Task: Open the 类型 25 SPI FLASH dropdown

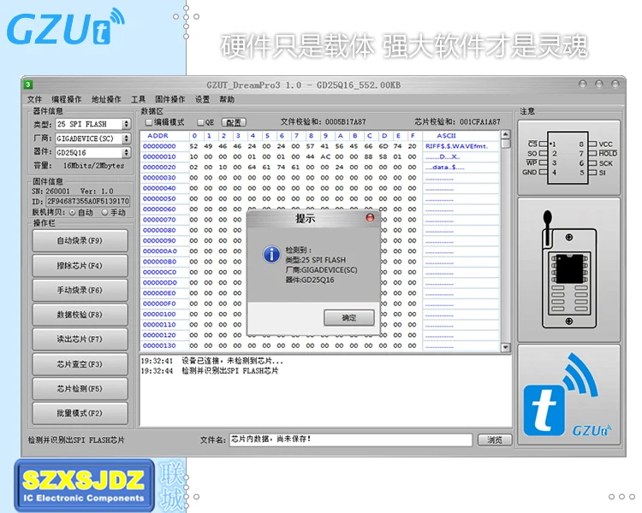Action: click(x=126, y=124)
